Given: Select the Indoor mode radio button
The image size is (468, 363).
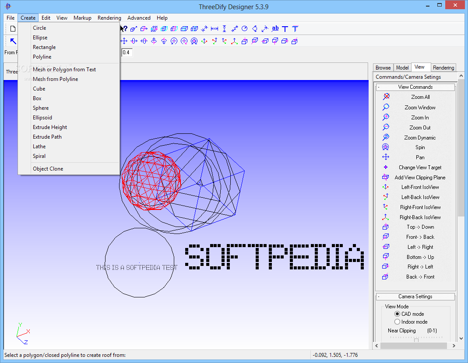Looking at the screenshot, I should (x=397, y=322).
